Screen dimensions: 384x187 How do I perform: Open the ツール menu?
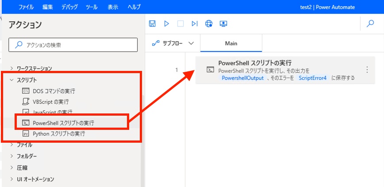[92, 7]
